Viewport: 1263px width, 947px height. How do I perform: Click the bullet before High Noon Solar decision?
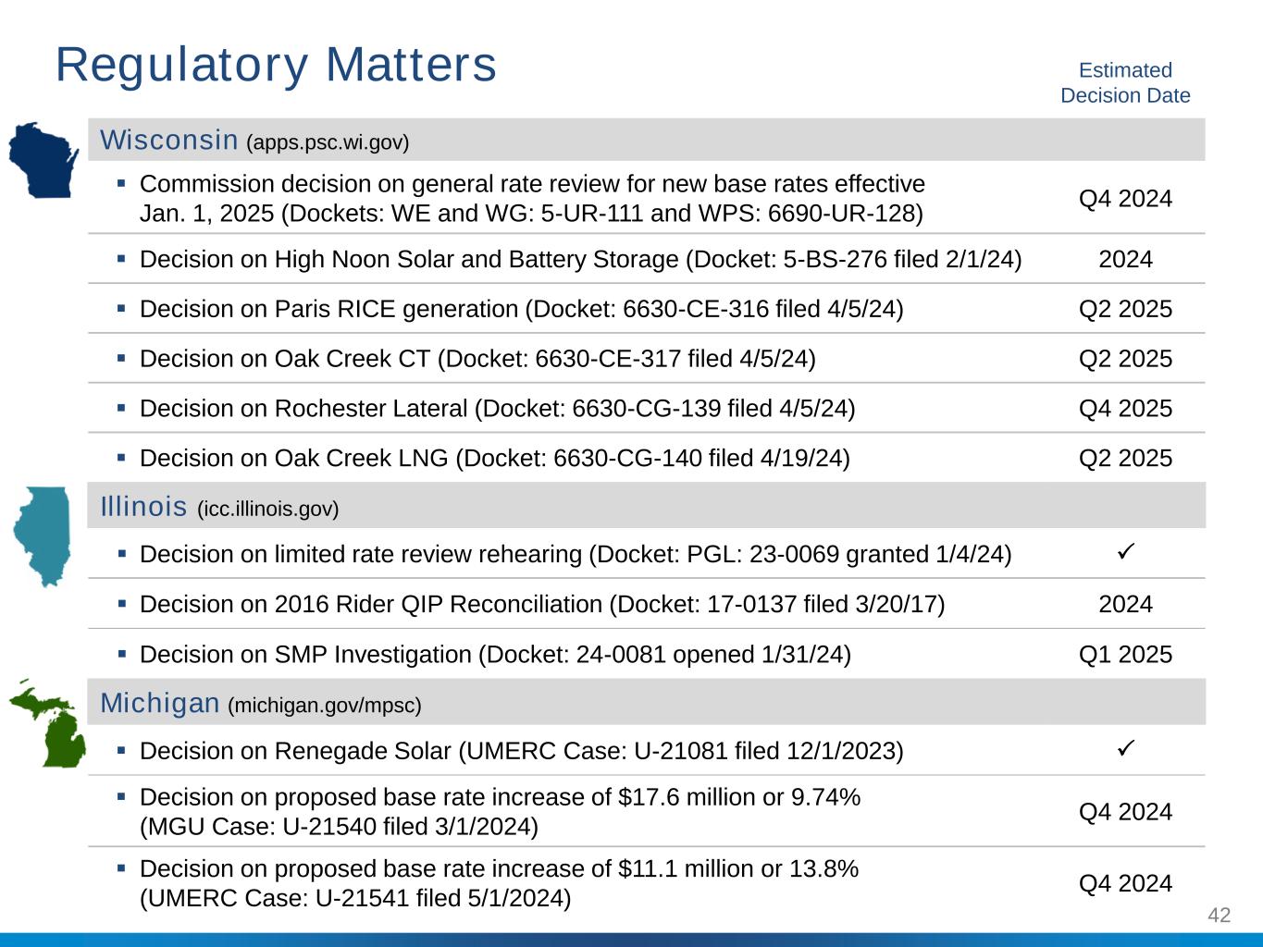coord(121,259)
